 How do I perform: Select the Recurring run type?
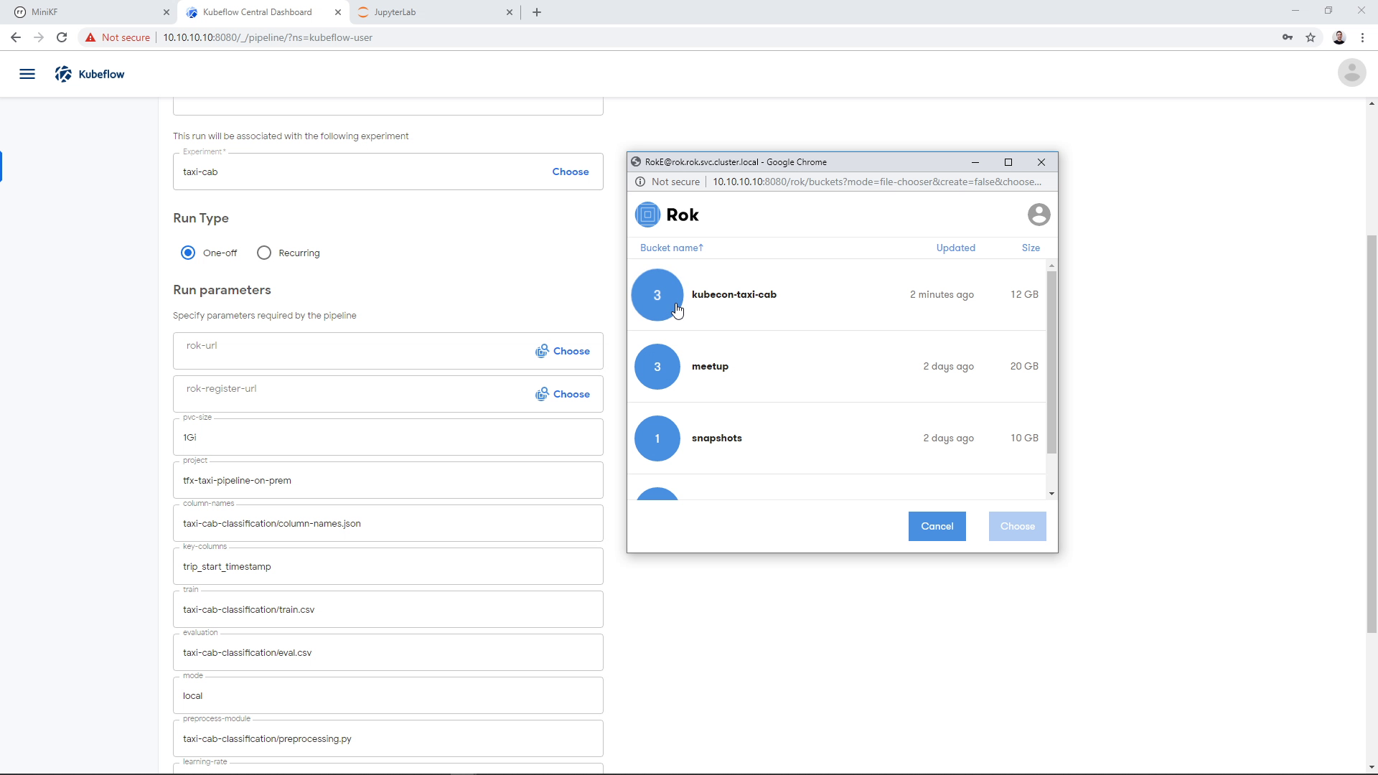click(264, 253)
